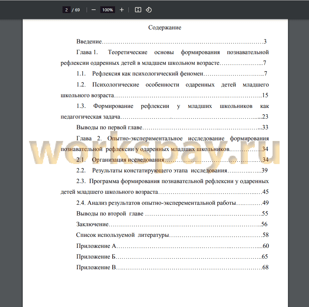Select the 100% zoom level field
309x307 pixels.
click(107, 10)
